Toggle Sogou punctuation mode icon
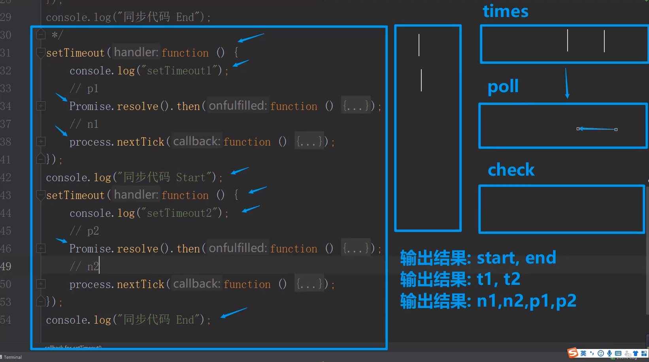Viewport: 649px width, 362px height. coord(592,353)
